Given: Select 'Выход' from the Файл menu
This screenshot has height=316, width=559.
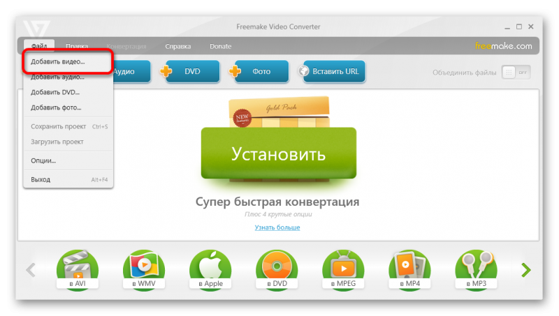Looking at the screenshot, I should [68, 179].
